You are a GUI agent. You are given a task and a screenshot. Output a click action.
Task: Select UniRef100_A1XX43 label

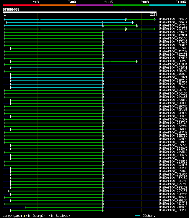coord(173,204)
